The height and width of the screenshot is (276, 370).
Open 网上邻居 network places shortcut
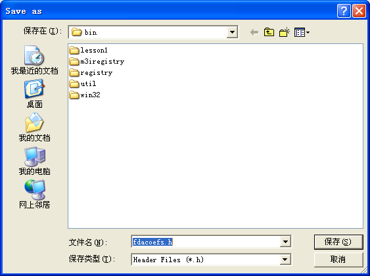pyautogui.click(x=34, y=195)
